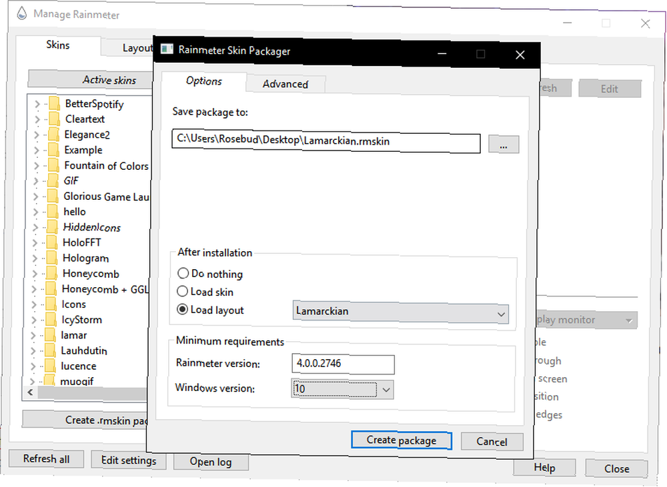Viewport: 667px width, 487px height.
Task: Click the Edit button at top right
Action: [x=609, y=89]
